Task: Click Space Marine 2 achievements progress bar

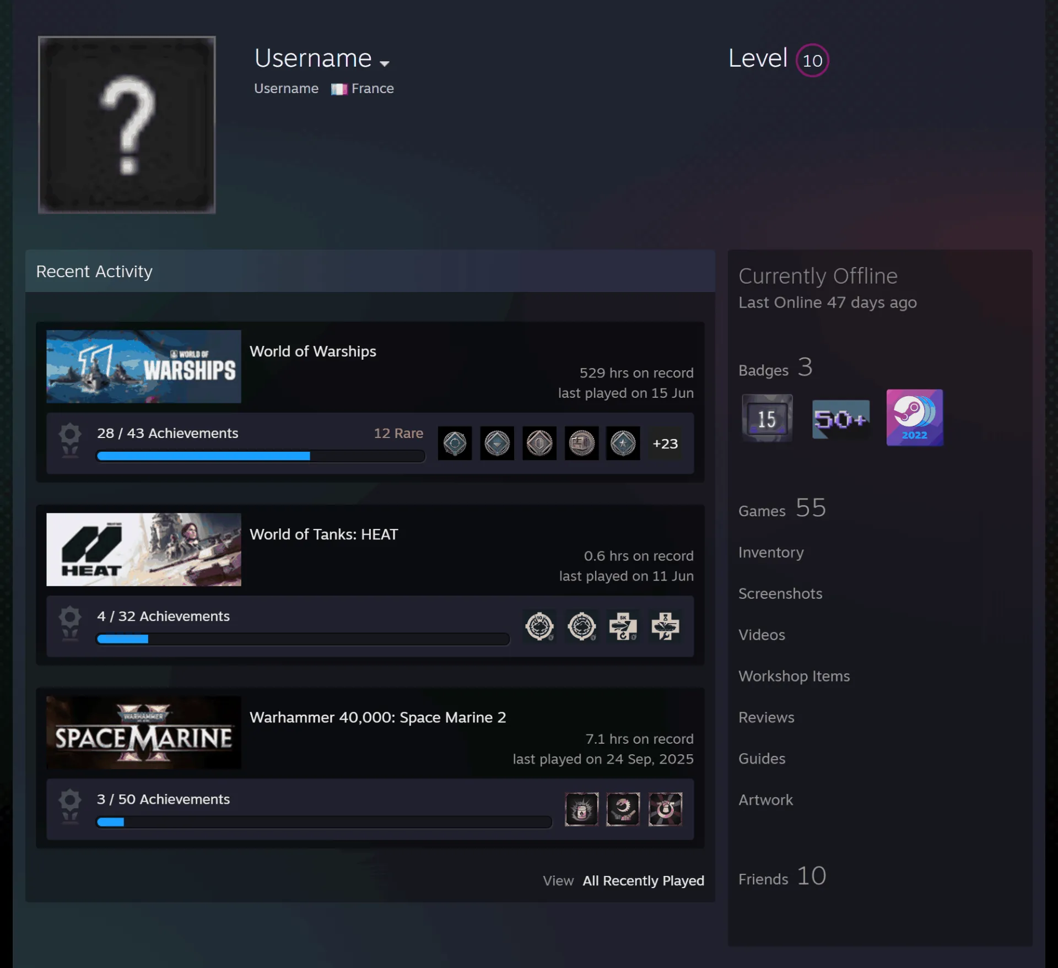Action: coord(324,822)
